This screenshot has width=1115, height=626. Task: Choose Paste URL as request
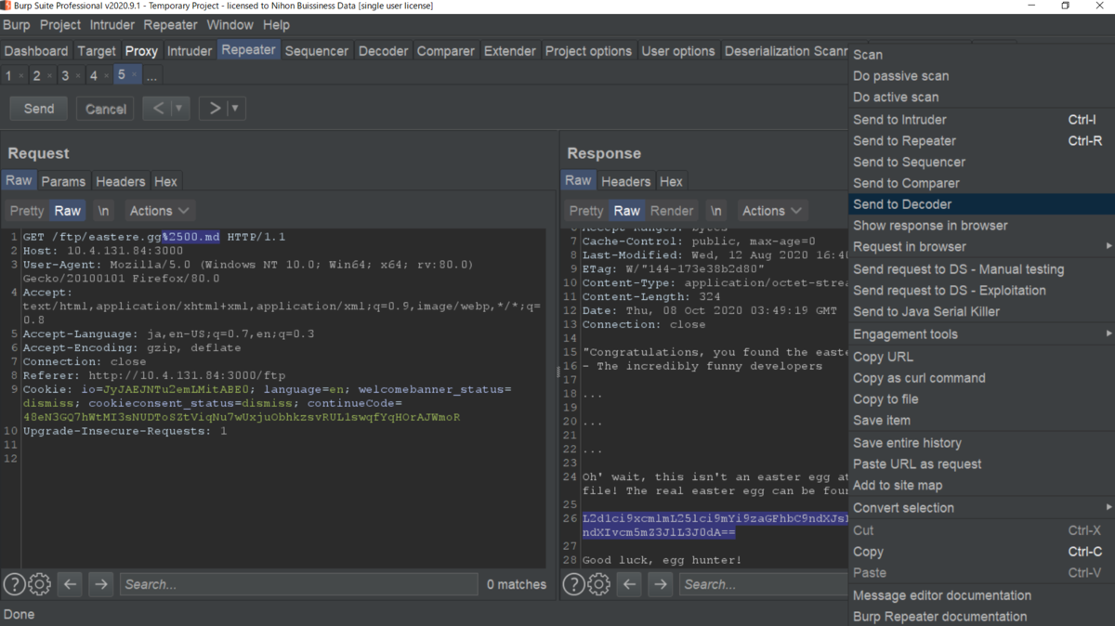(981, 464)
